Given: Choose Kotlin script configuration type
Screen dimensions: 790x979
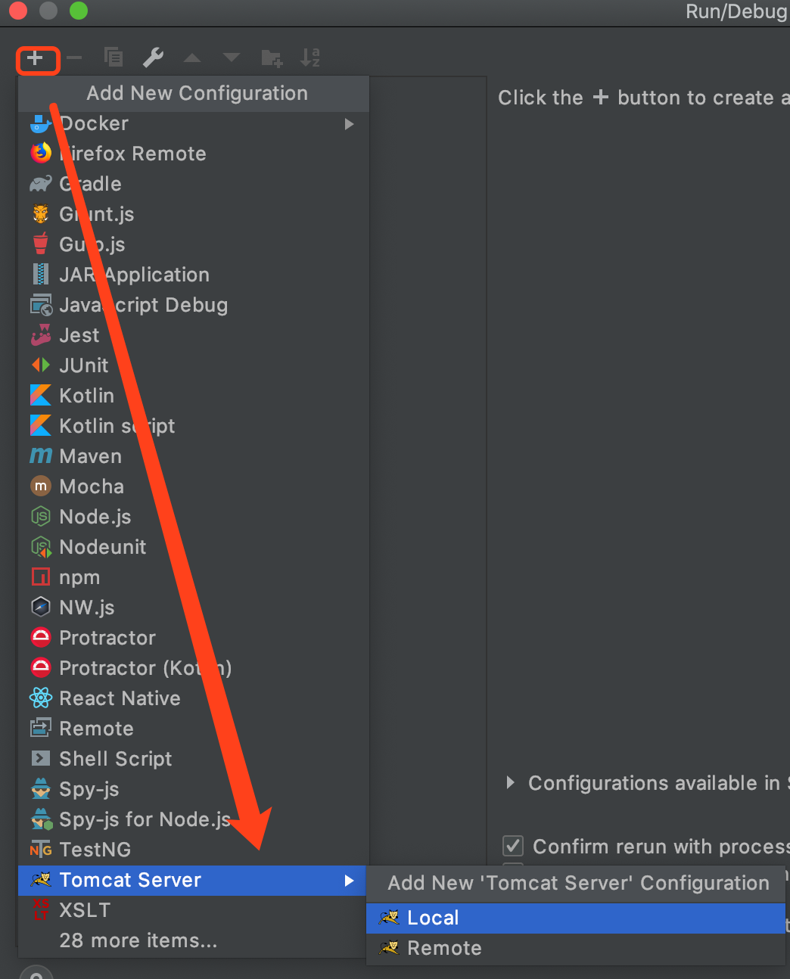Looking at the screenshot, I should click(x=194, y=426).
